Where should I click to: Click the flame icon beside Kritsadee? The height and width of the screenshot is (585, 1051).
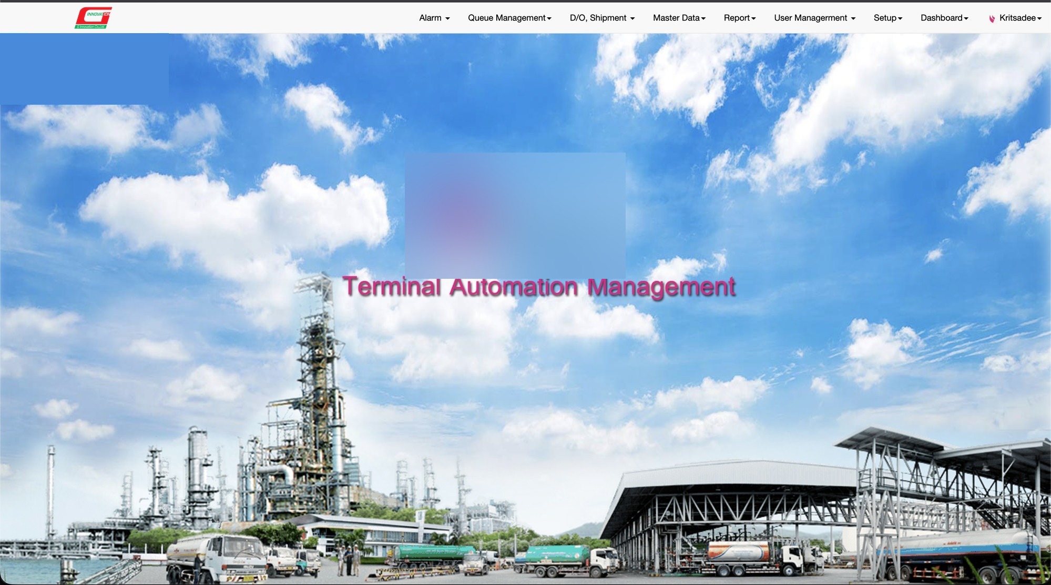click(992, 18)
